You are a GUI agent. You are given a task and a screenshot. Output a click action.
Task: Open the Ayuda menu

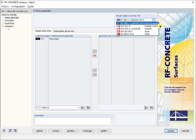[x=30, y=6]
